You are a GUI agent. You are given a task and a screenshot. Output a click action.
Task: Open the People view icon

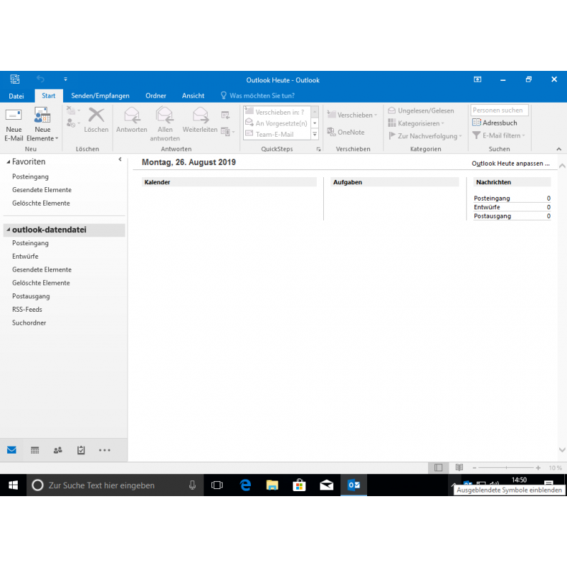click(x=57, y=450)
